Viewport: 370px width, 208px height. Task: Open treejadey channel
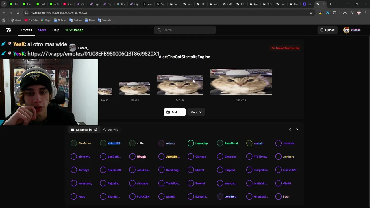click(x=198, y=143)
